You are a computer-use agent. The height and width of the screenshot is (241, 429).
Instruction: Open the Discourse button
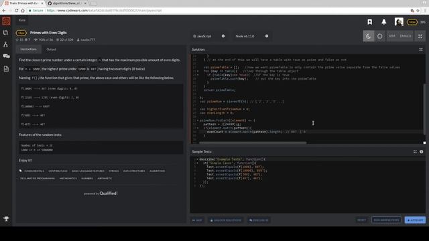[x=259, y=220]
